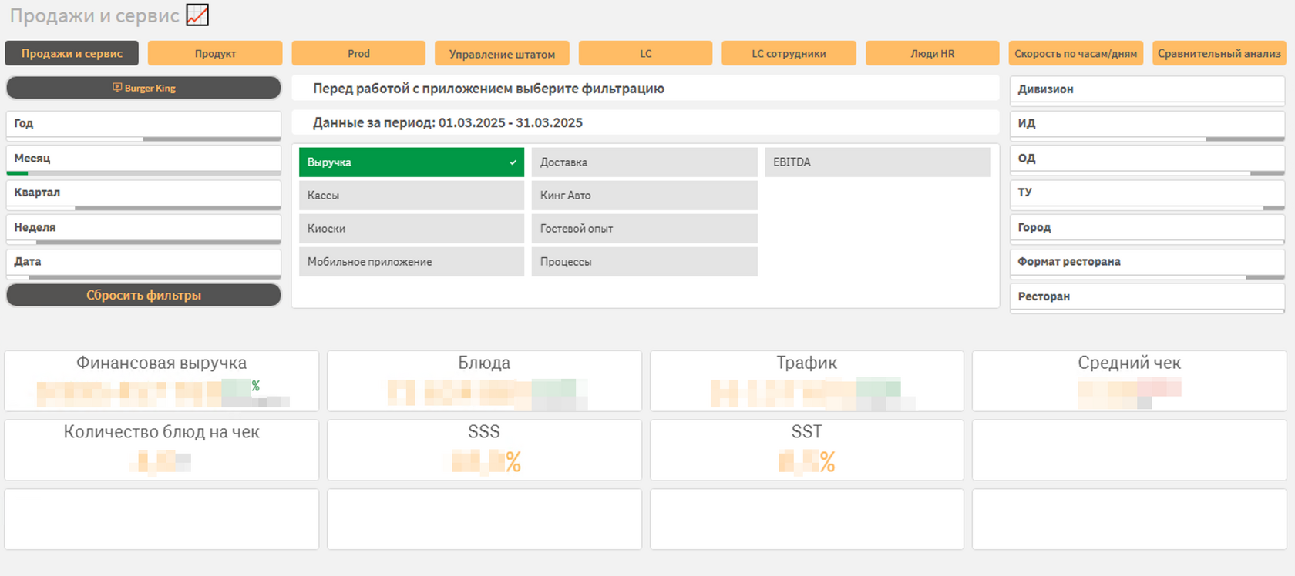Open the ИД filter
Viewport: 1295px width, 576px height.
(1147, 126)
